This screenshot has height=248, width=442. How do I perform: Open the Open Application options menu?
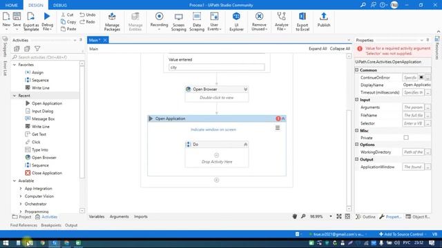pos(278,128)
